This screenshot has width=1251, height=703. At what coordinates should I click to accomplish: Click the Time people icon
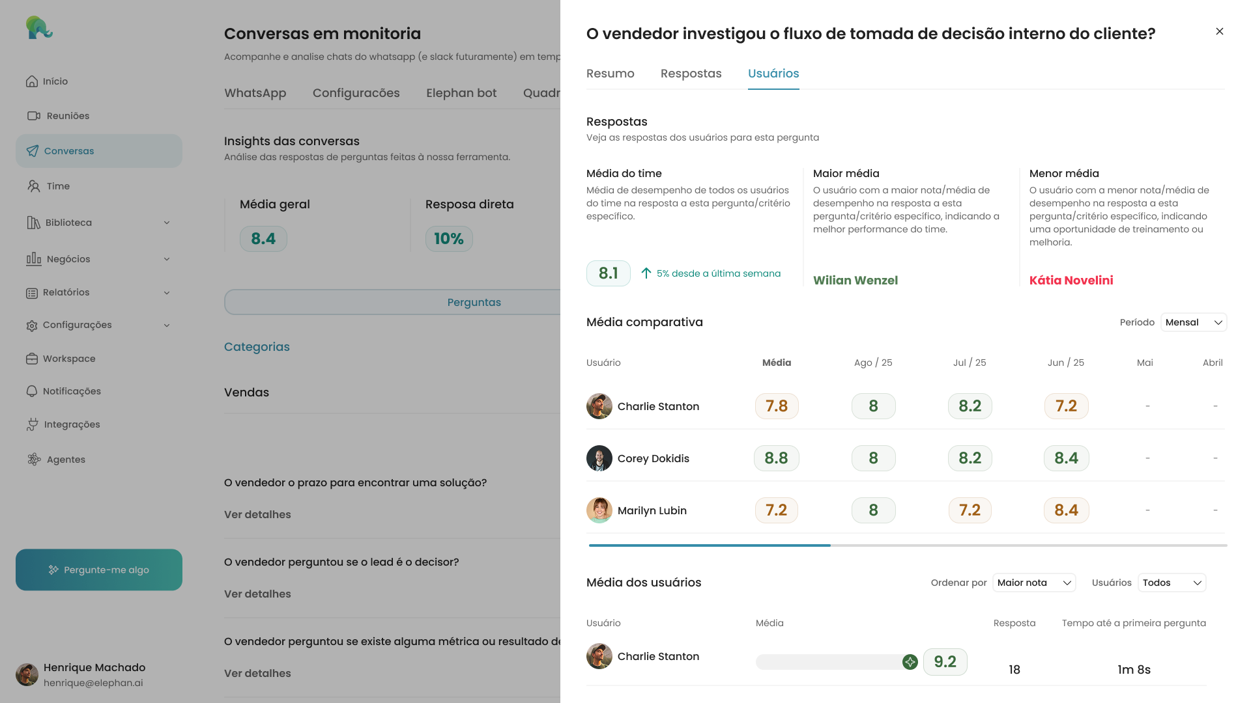click(x=34, y=186)
